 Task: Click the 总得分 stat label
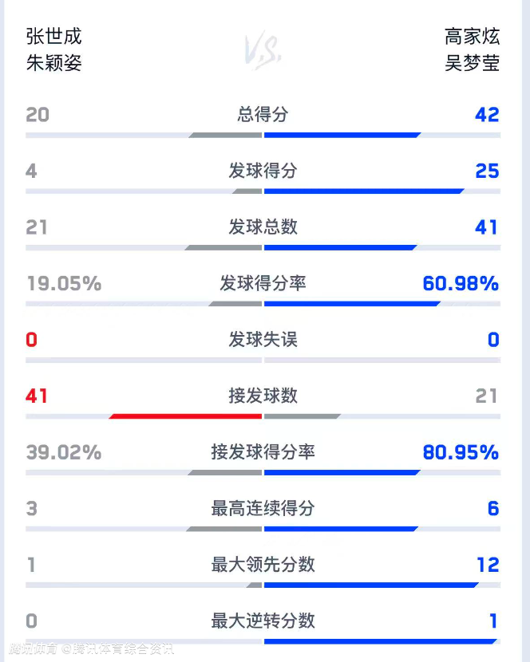(263, 114)
